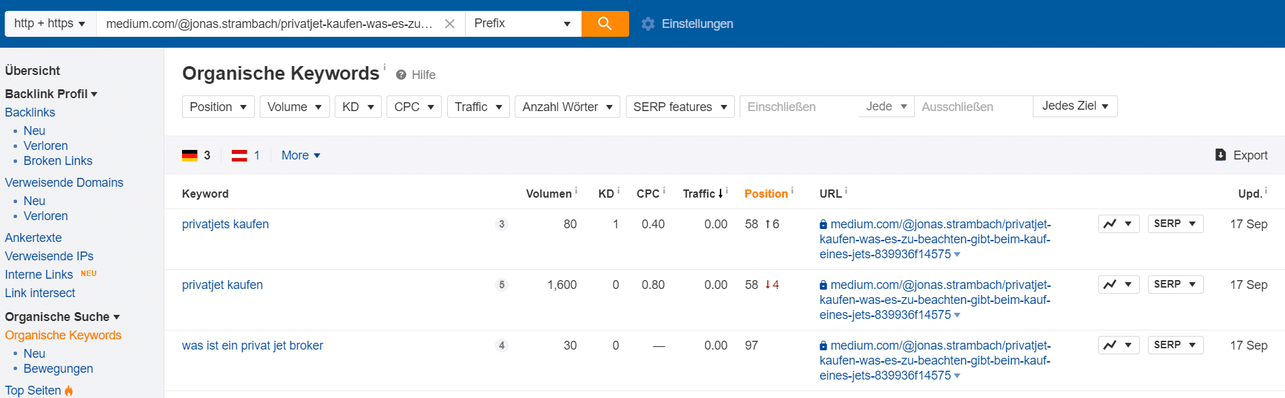This screenshot has height=398, width=1285.
Task: Open SERP dropdown for privat jet broker
Action: [1175, 345]
